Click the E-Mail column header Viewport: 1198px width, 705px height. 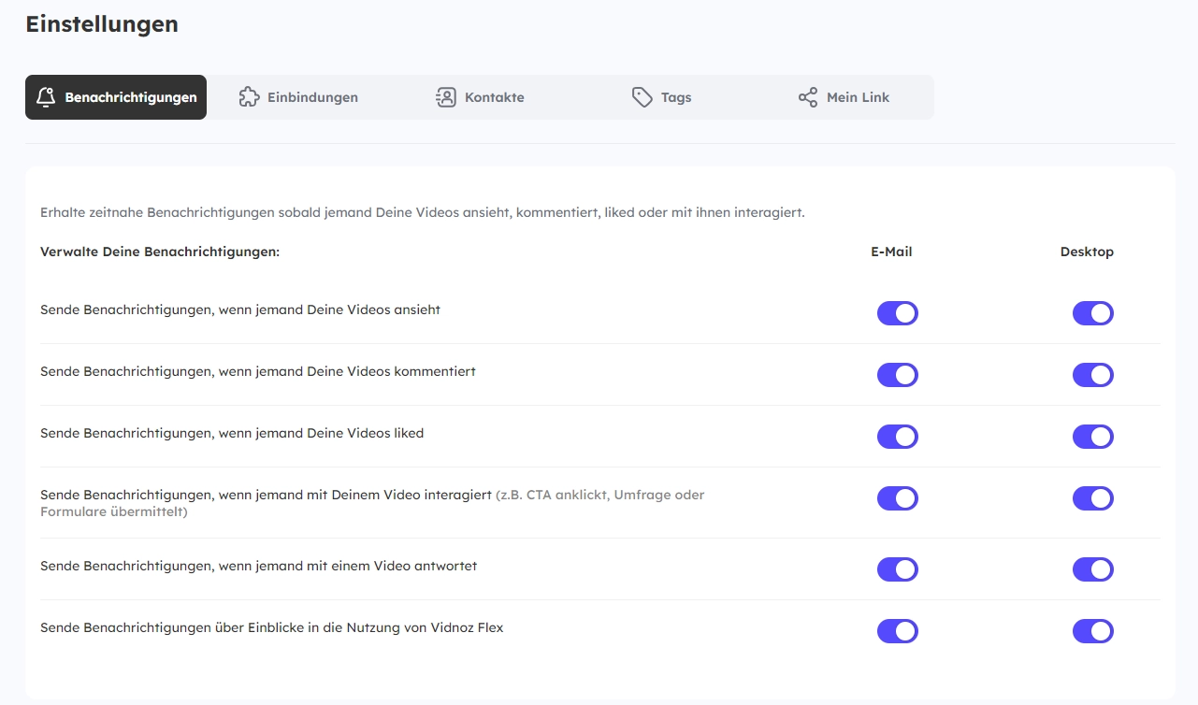(x=891, y=252)
